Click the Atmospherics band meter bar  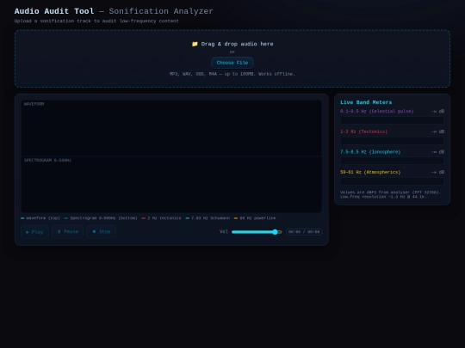[392, 181]
